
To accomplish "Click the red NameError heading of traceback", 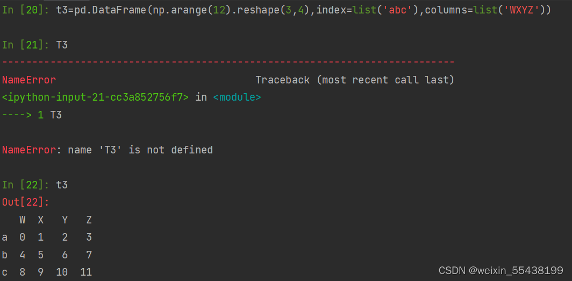I will click(29, 80).
